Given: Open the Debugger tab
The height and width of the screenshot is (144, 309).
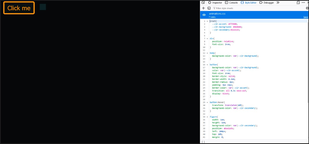Looking at the screenshot, I should coord(267,3).
